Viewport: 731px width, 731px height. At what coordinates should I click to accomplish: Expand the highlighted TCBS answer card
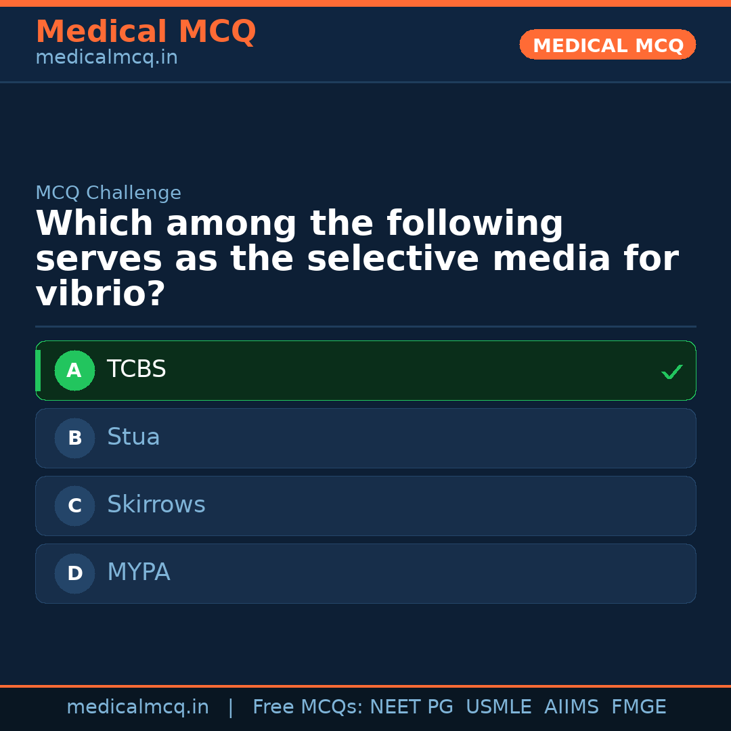coord(365,370)
